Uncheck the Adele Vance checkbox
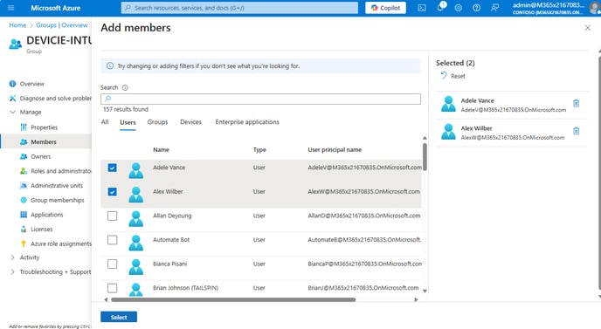The image size is (601, 329). pos(113,168)
